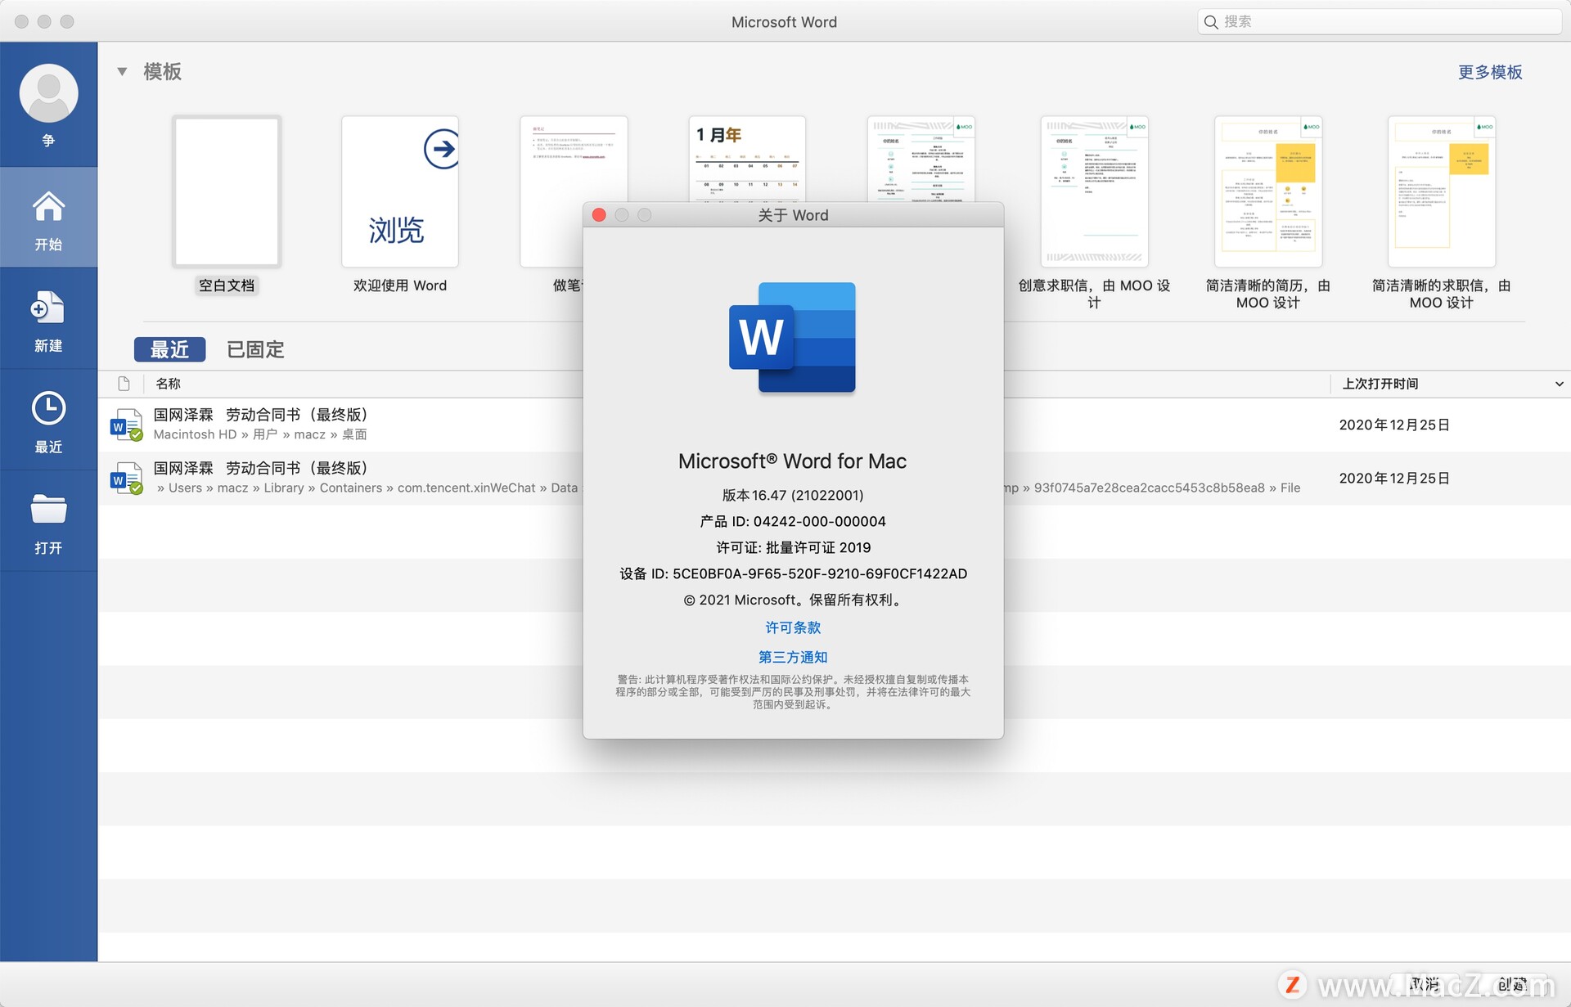1571x1007 pixels.
Task: Click the 创建 button at bottom
Action: click(x=1512, y=984)
